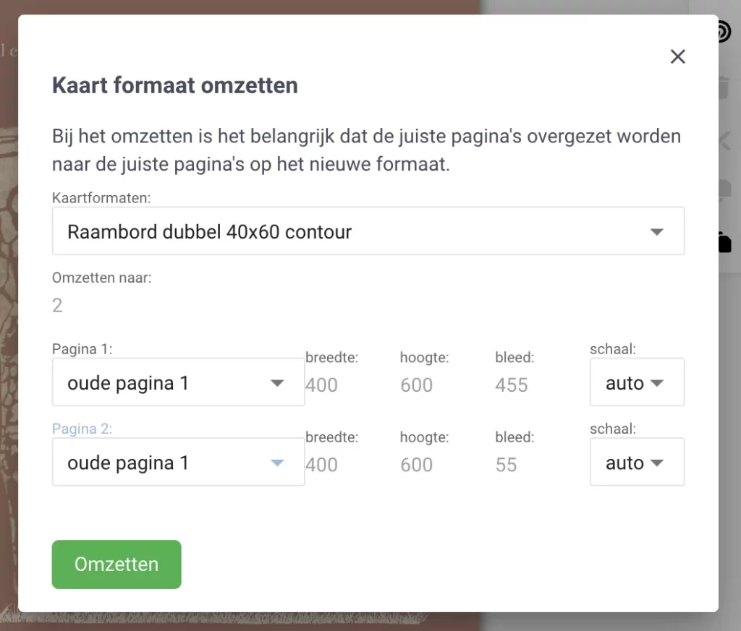The height and width of the screenshot is (631, 741).
Task: Click the spiral icon behind the dialog
Action: click(x=724, y=33)
